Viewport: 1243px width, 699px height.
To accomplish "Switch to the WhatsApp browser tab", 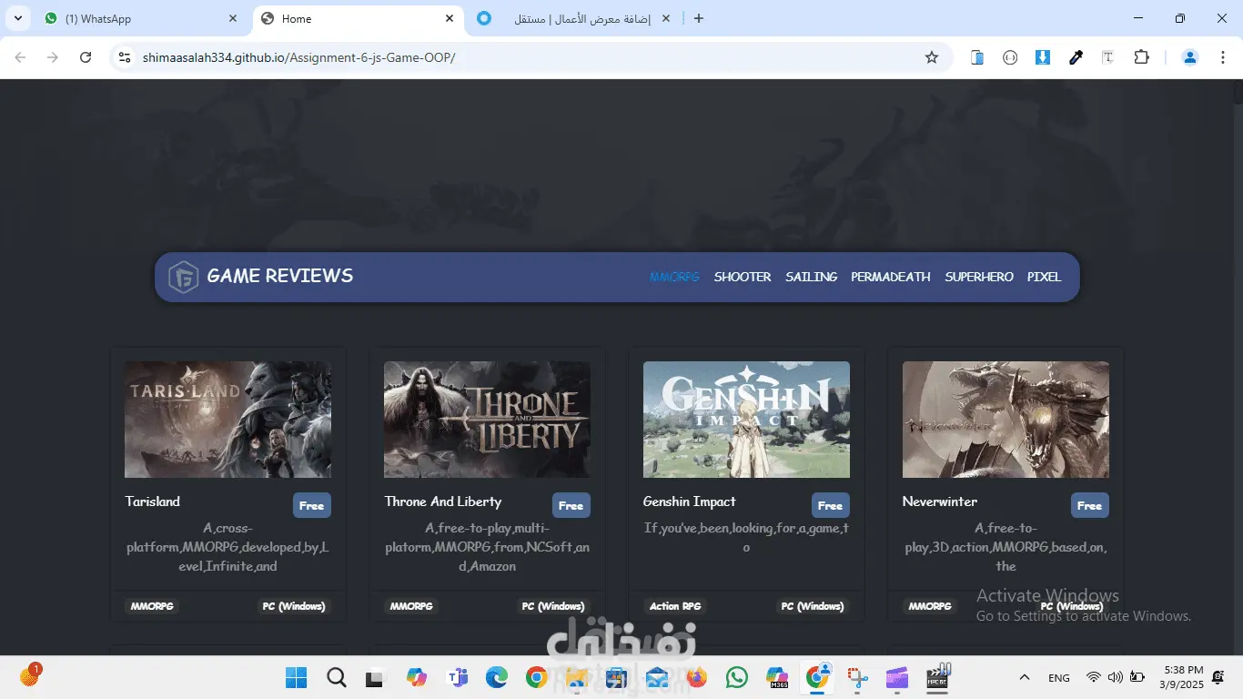I will [140, 18].
